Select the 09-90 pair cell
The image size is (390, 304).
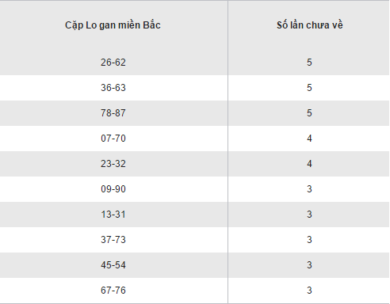pos(113,189)
